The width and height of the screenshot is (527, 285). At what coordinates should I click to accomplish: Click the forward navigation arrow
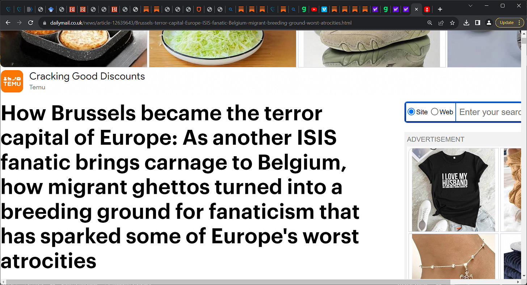pos(19,22)
